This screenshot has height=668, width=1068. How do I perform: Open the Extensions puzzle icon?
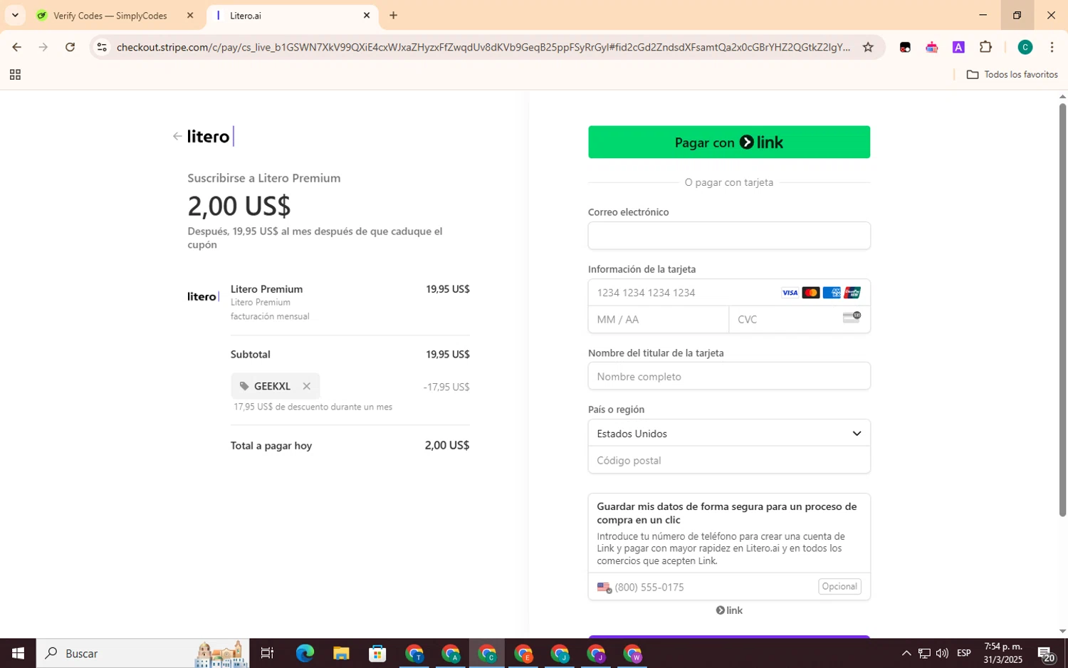coord(985,47)
